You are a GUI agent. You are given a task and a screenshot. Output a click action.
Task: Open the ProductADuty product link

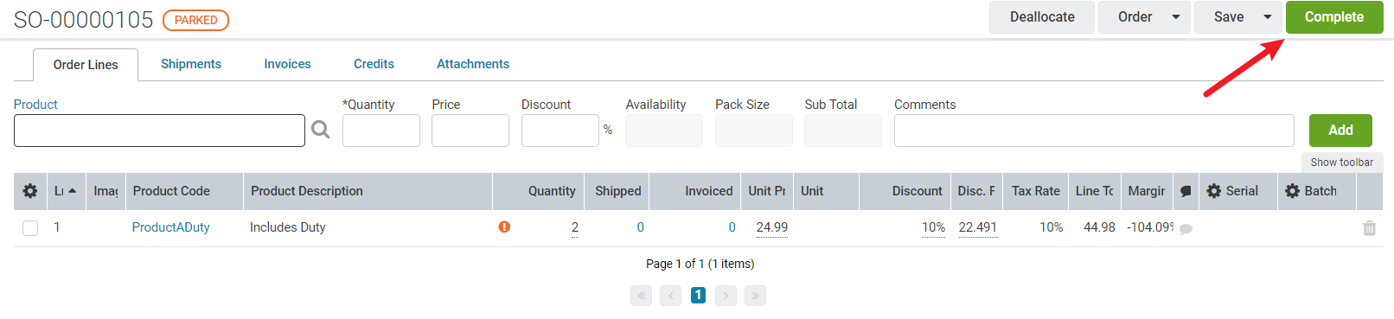click(171, 227)
